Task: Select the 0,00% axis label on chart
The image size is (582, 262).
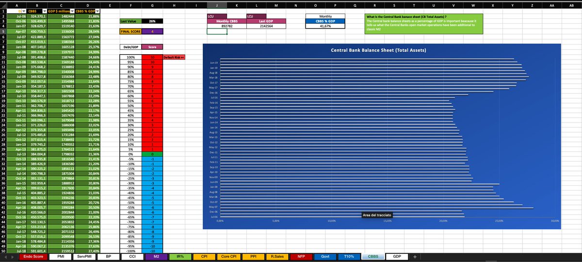Action: 220,221
